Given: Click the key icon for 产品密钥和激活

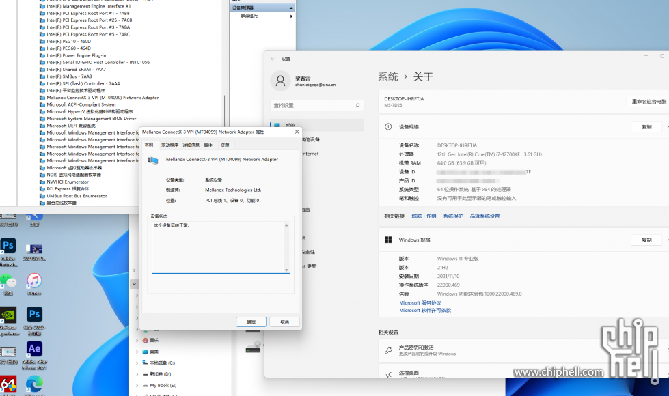Looking at the screenshot, I should pos(388,350).
